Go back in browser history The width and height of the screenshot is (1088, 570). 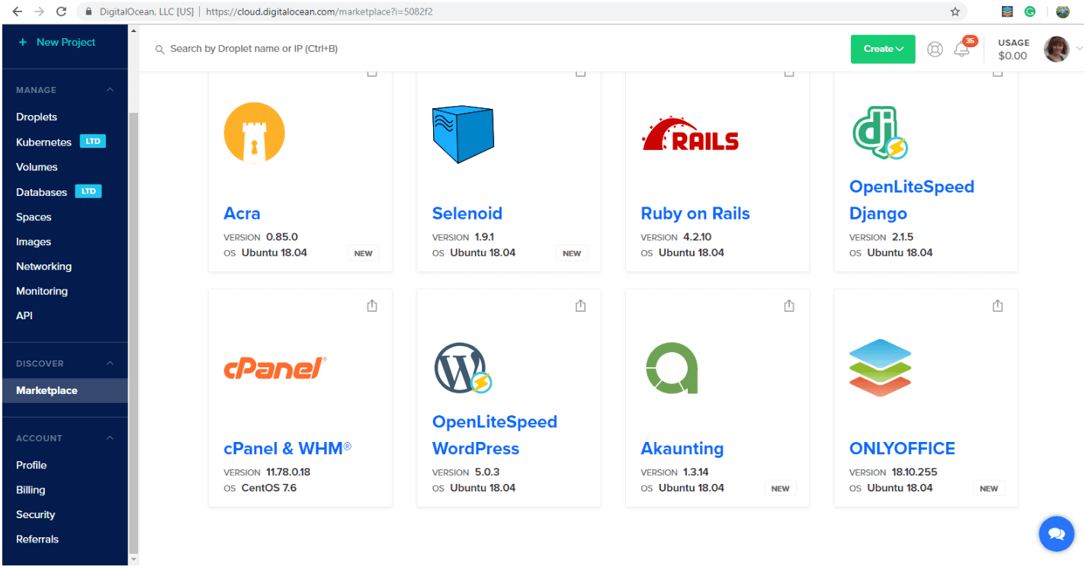18,11
